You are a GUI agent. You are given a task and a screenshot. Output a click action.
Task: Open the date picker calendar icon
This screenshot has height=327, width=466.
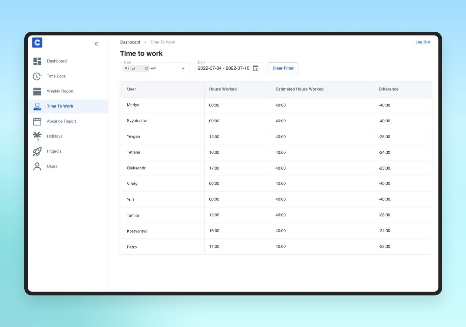[x=256, y=68]
